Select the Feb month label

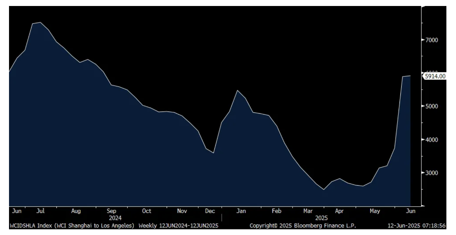coord(276,211)
